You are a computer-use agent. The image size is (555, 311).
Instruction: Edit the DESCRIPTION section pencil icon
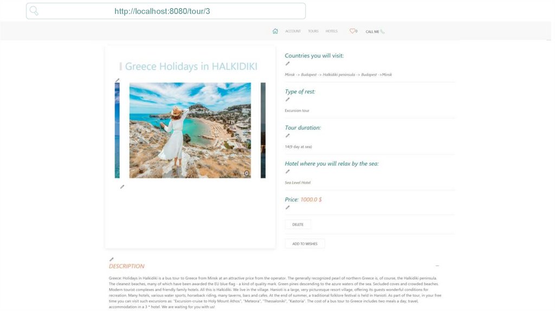pos(112,260)
